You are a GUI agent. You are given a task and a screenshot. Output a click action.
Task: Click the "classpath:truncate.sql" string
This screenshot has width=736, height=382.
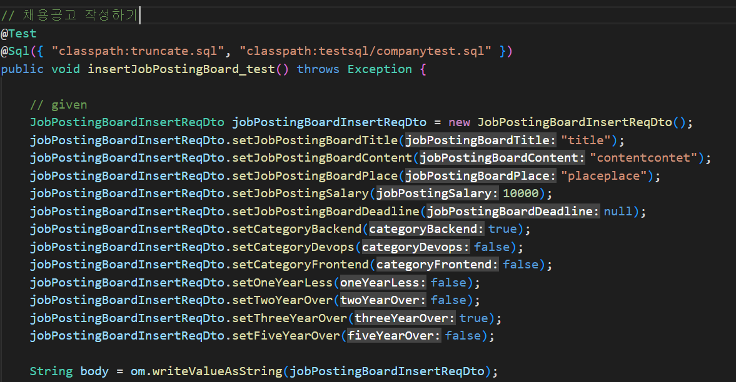pyautogui.click(x=138, y=51)
